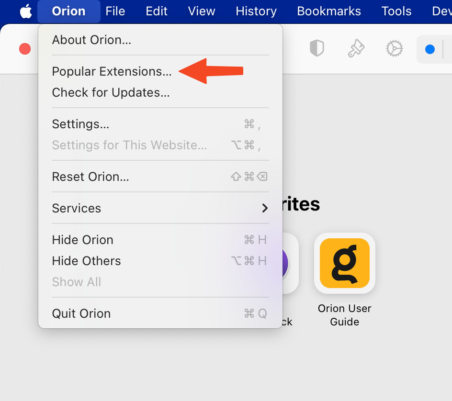Open the History menu
The height and width of the screenshot is (401, 452).
256,11
